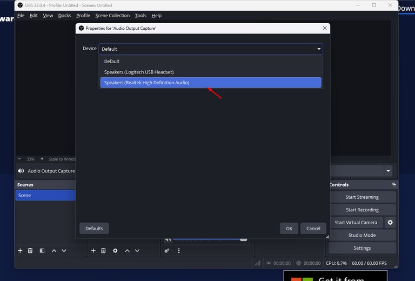Move scene down with arrow icon
The width and height of the screenshot is (415, 281).
pyautogui.click(x=64, y=251)
